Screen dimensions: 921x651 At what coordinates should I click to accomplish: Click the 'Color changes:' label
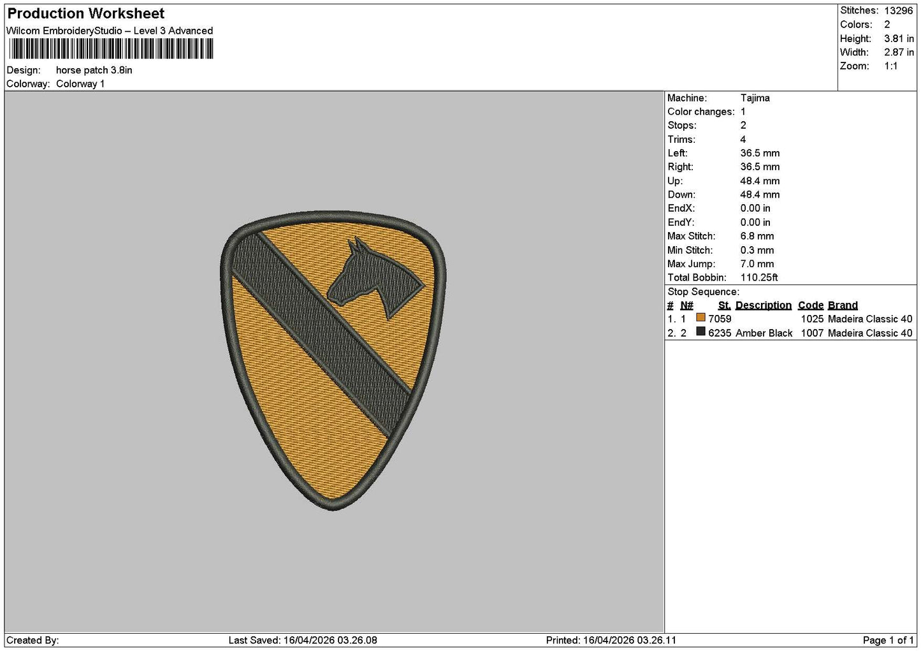[701, 112]
